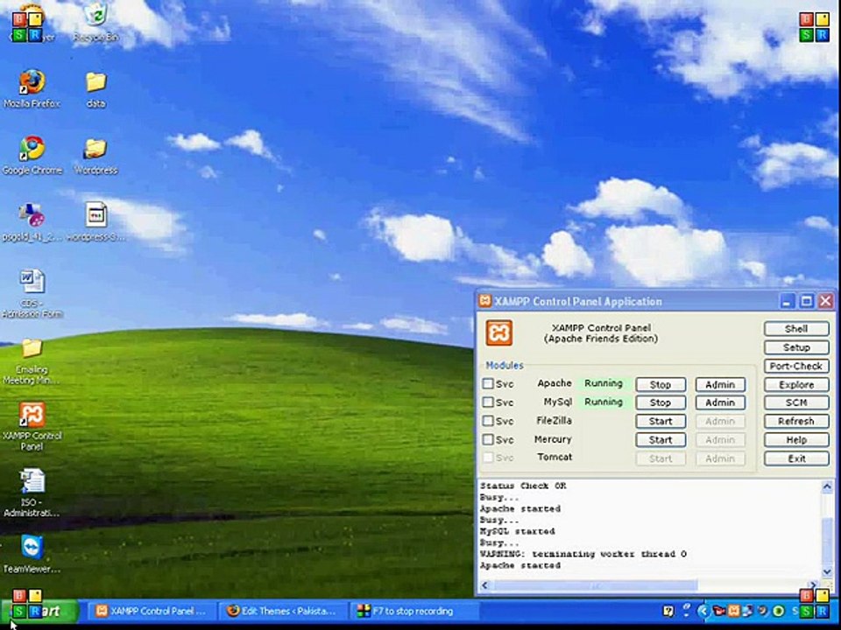The height and width of the screenshot is (630, 841).
Task: Open Apache Admin page
Action: pos(720,384)
